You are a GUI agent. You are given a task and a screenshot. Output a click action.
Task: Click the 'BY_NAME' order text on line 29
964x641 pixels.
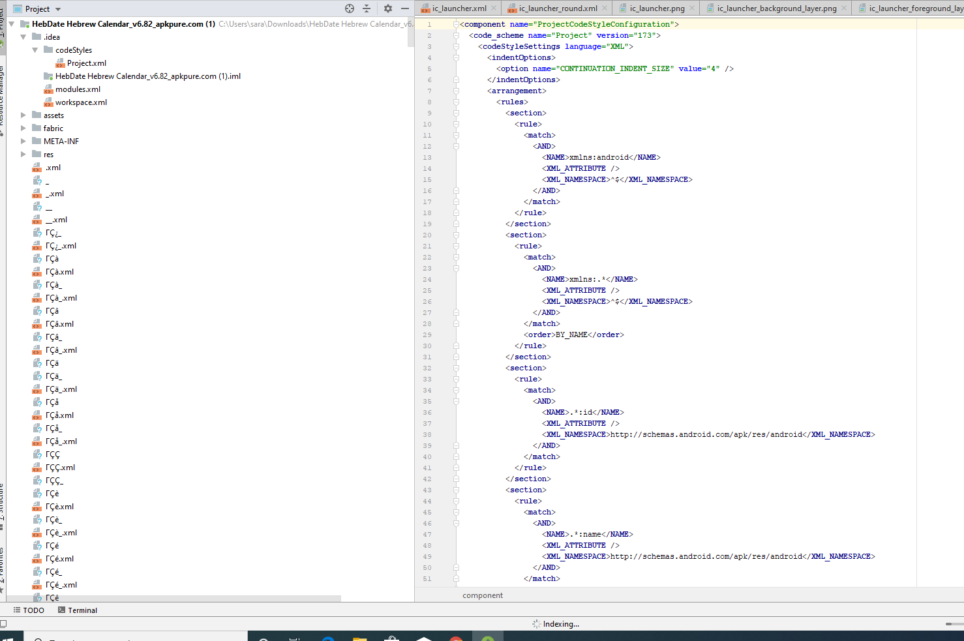click(x=571, y=335)
